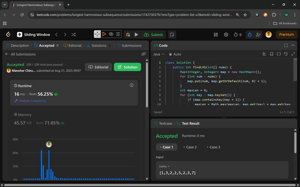300x187 pixels.
Task: Pick a random problem with shuffle icon
Action: pyautogui.click(x=73, y=35)
